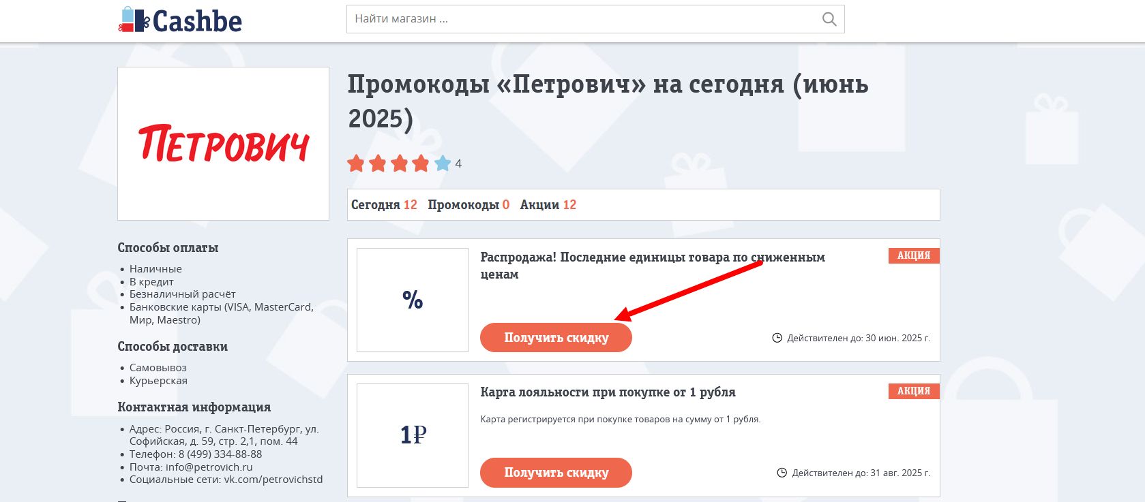Click the 'Контактная информация' heading
Viewport: 1145px width, 502px height.
pyautogui.click(x=194, y=407)
